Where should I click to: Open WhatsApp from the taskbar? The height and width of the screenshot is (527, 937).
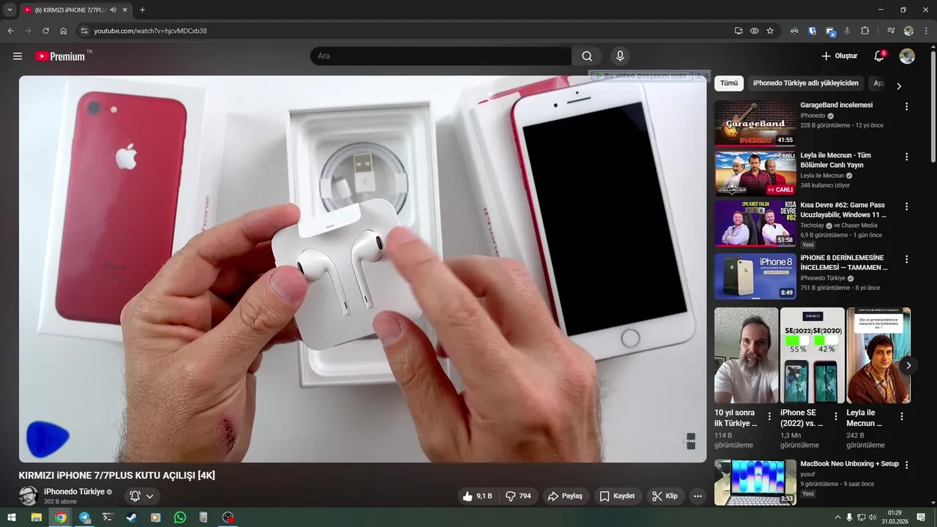pos(180,517)
